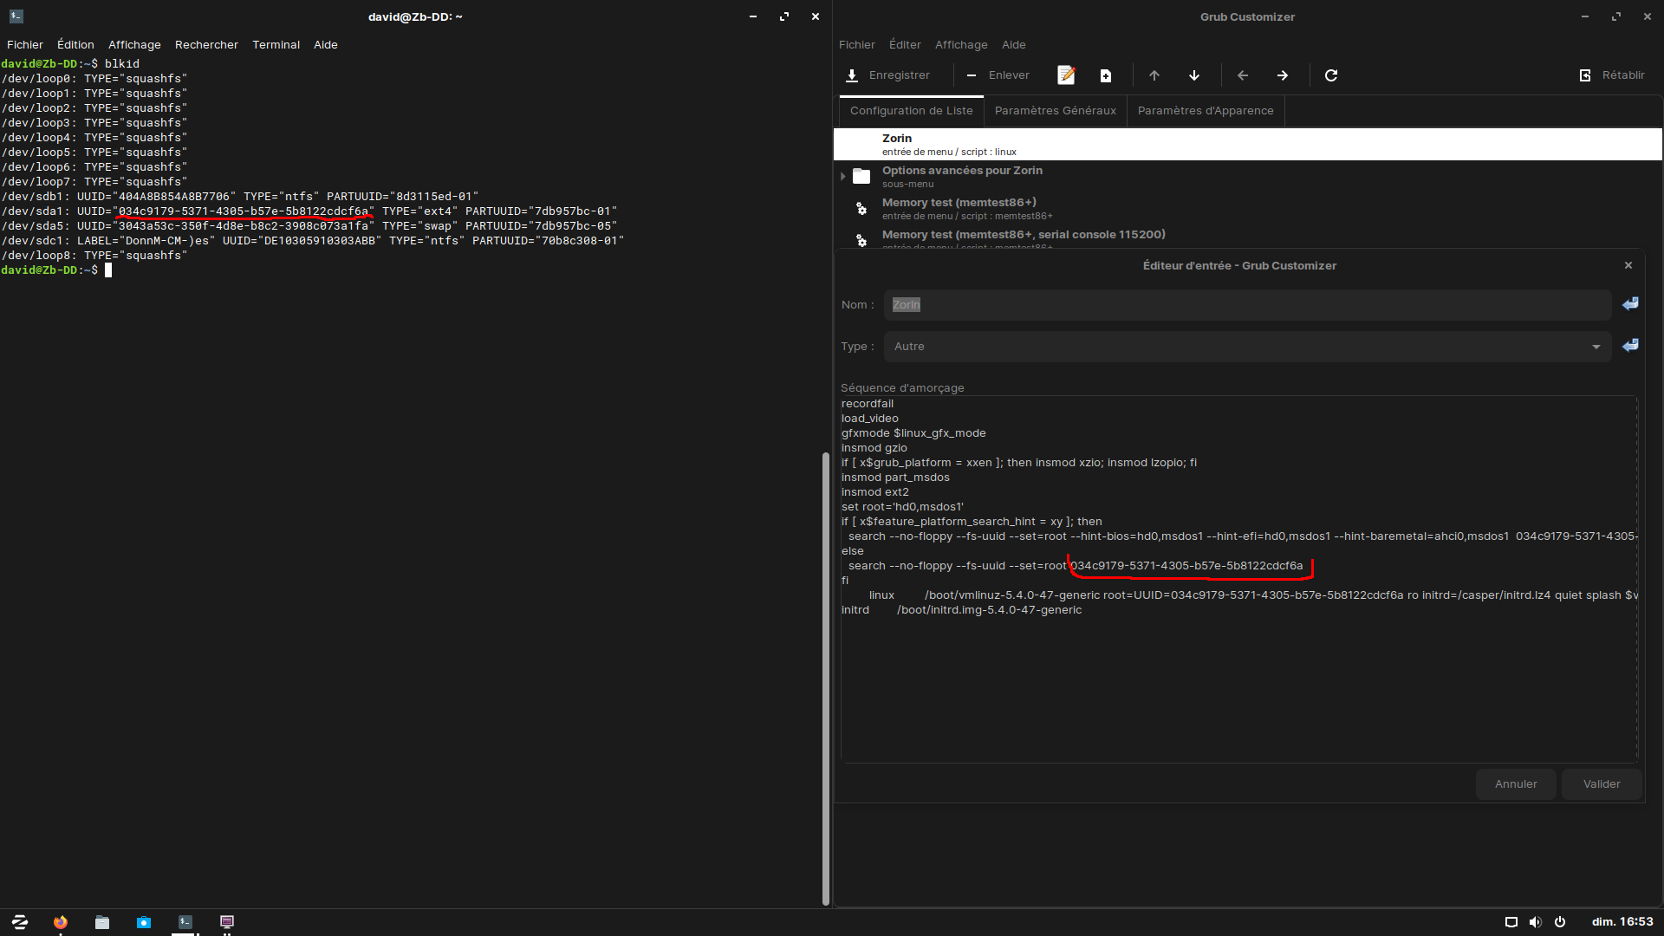Click the right arrow toolbar icon
Viewport: 1664px width, 936px height.
point(1283,75)
